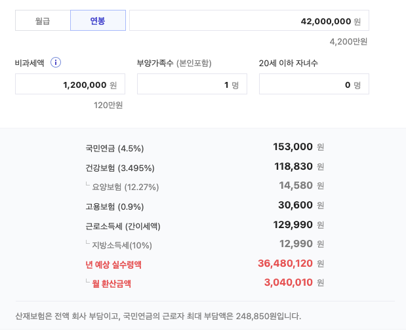Click the 년 예상 실수령액 label
The image size is (406, 331).
[x=113, y=265]
